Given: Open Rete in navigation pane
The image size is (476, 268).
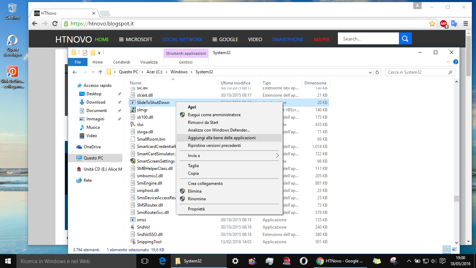Looking at the screenshot, I should pos(88,180).
